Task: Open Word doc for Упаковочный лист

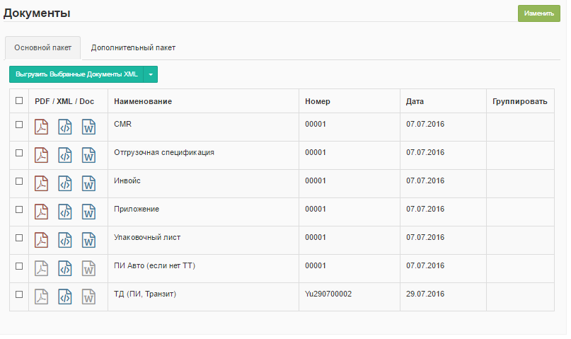Action: pos(88,241)
